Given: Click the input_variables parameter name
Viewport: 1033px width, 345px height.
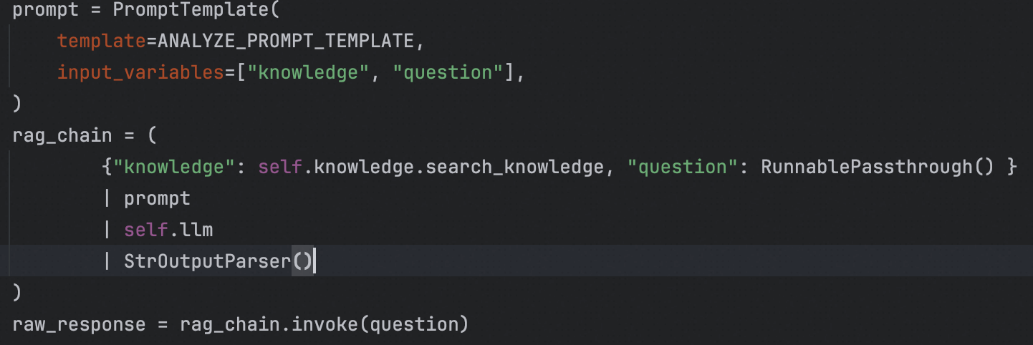Looking at the screenshot, I should [x=140, y=72].
